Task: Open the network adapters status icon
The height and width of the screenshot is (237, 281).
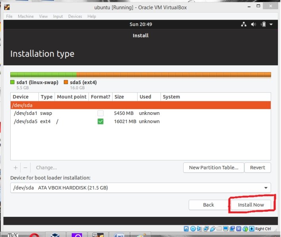Action: tap(206, 229)
